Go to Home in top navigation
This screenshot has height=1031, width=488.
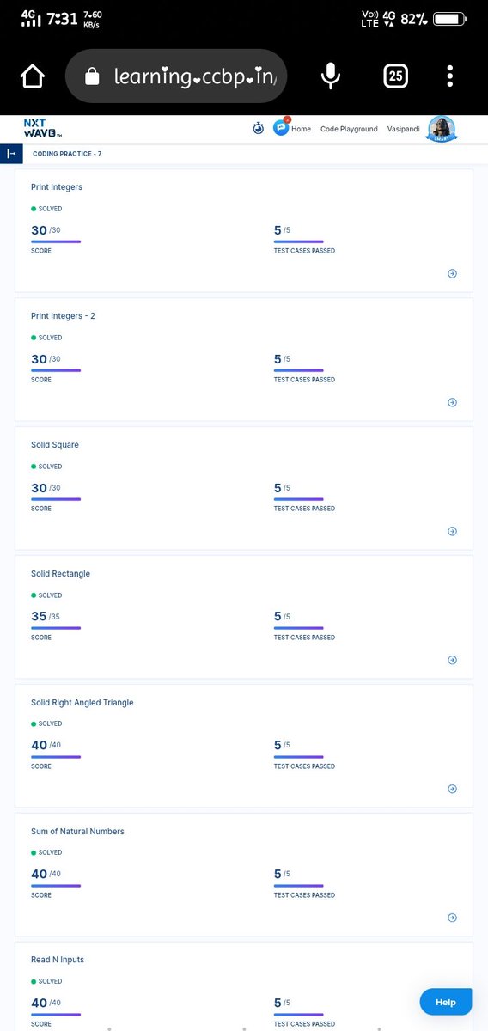click(x=301, y=129)
